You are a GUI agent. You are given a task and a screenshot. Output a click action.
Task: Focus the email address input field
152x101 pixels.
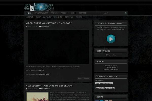point(104,83)
